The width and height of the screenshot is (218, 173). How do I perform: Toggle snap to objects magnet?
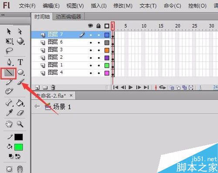(20, 169)
